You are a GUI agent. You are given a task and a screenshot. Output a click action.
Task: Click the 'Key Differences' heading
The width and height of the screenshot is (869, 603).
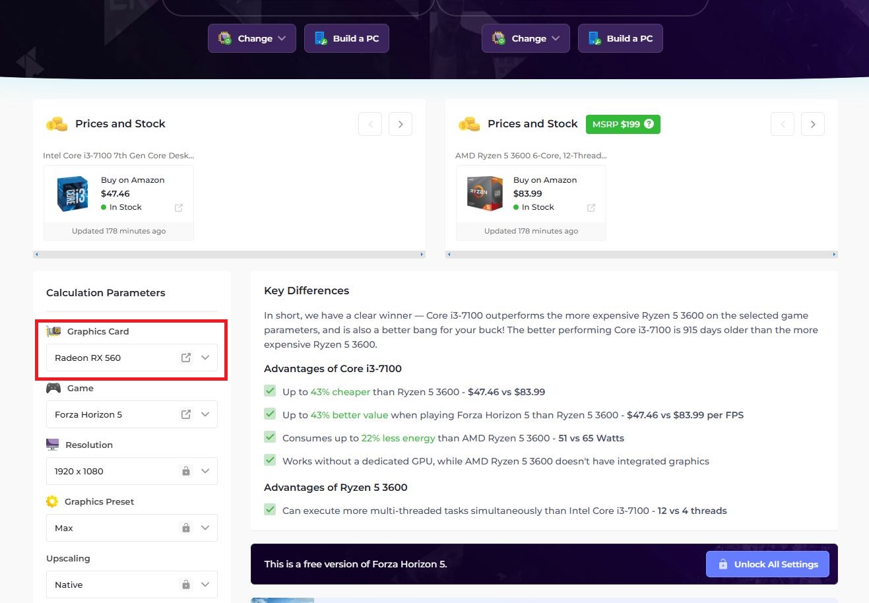(x=307, y=291)
